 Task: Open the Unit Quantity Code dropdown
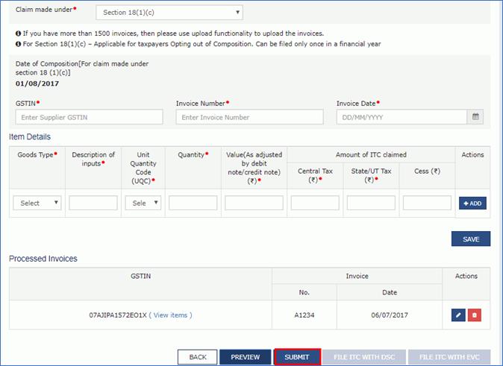[x=143, y=203]
